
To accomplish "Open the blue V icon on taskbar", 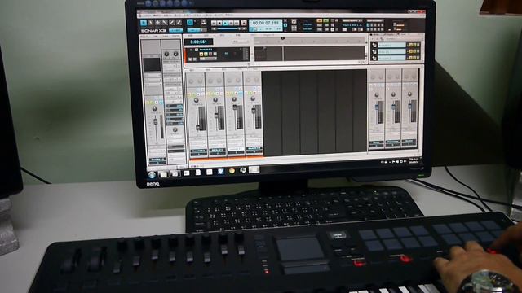I will (220, 172).
